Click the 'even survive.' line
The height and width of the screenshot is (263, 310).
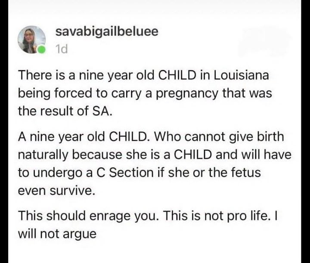click(55, 191)
